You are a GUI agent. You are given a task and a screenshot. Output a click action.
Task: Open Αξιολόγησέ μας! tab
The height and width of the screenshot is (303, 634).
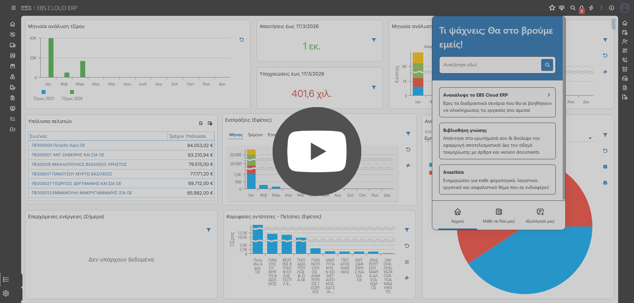[x=540, y=216]
